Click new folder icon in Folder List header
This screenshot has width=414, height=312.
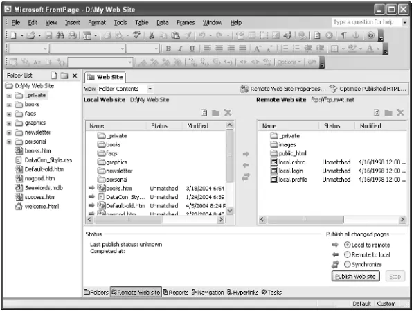click(x=64, y=76)
